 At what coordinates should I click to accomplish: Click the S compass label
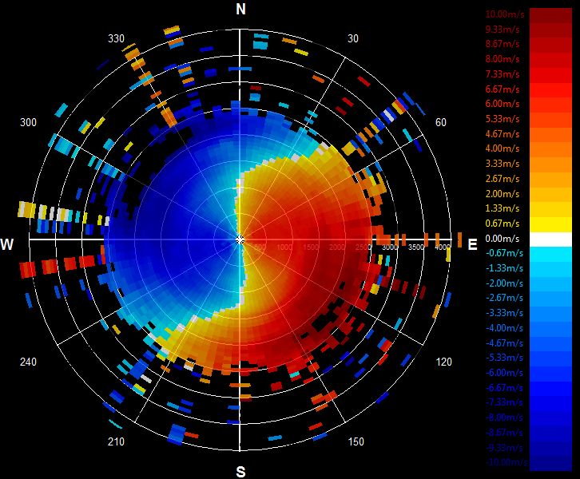point(240,472)
